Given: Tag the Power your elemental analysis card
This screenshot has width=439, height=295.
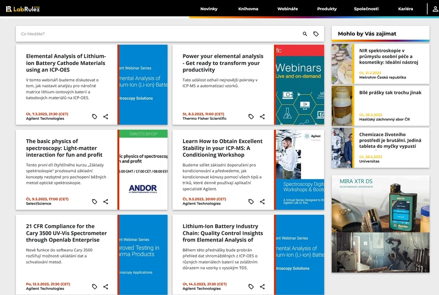Looking at the screenshot, I should (x=251, y=117).
